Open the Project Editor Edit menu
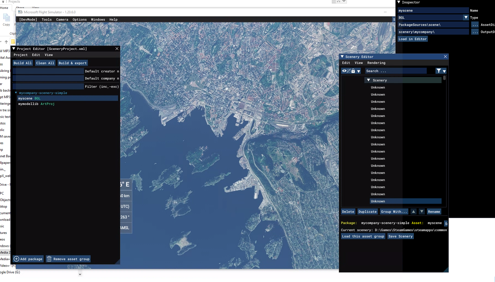495x282 pixels. pyautogui.click(x=36, y=55)
